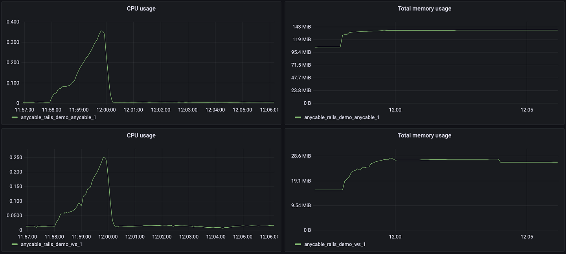Click green swatch beside anycable_1 CPU legend
This screenshot has width=566, height=254.
(15, 117)
